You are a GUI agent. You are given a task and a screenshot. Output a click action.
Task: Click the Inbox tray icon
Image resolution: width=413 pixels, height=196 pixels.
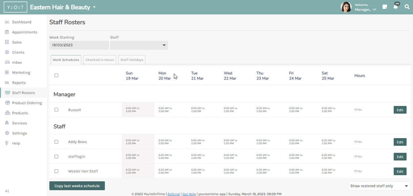[x=7, y=62]
